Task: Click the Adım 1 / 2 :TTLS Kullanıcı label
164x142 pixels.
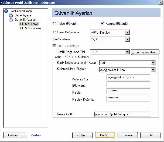Action: coord(72,57)
